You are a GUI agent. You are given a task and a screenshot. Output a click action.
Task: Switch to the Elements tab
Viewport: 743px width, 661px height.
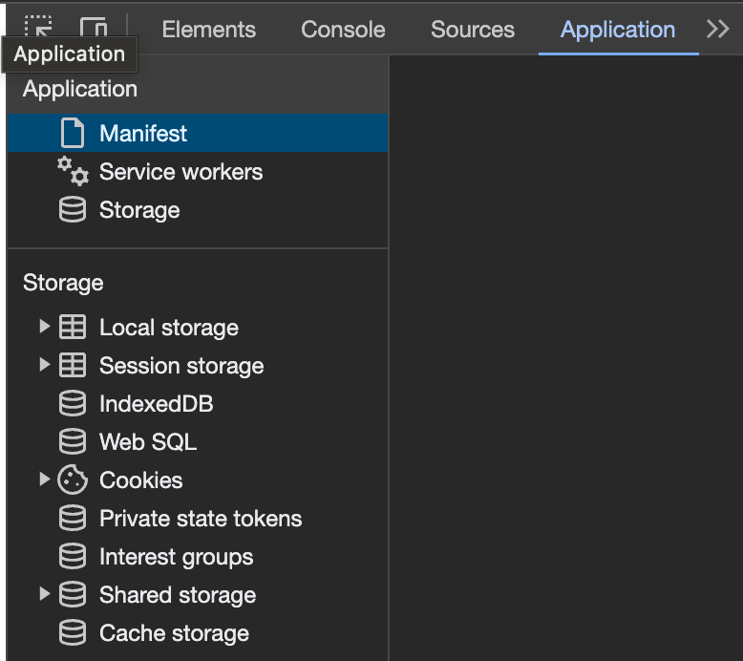(208, 30)
